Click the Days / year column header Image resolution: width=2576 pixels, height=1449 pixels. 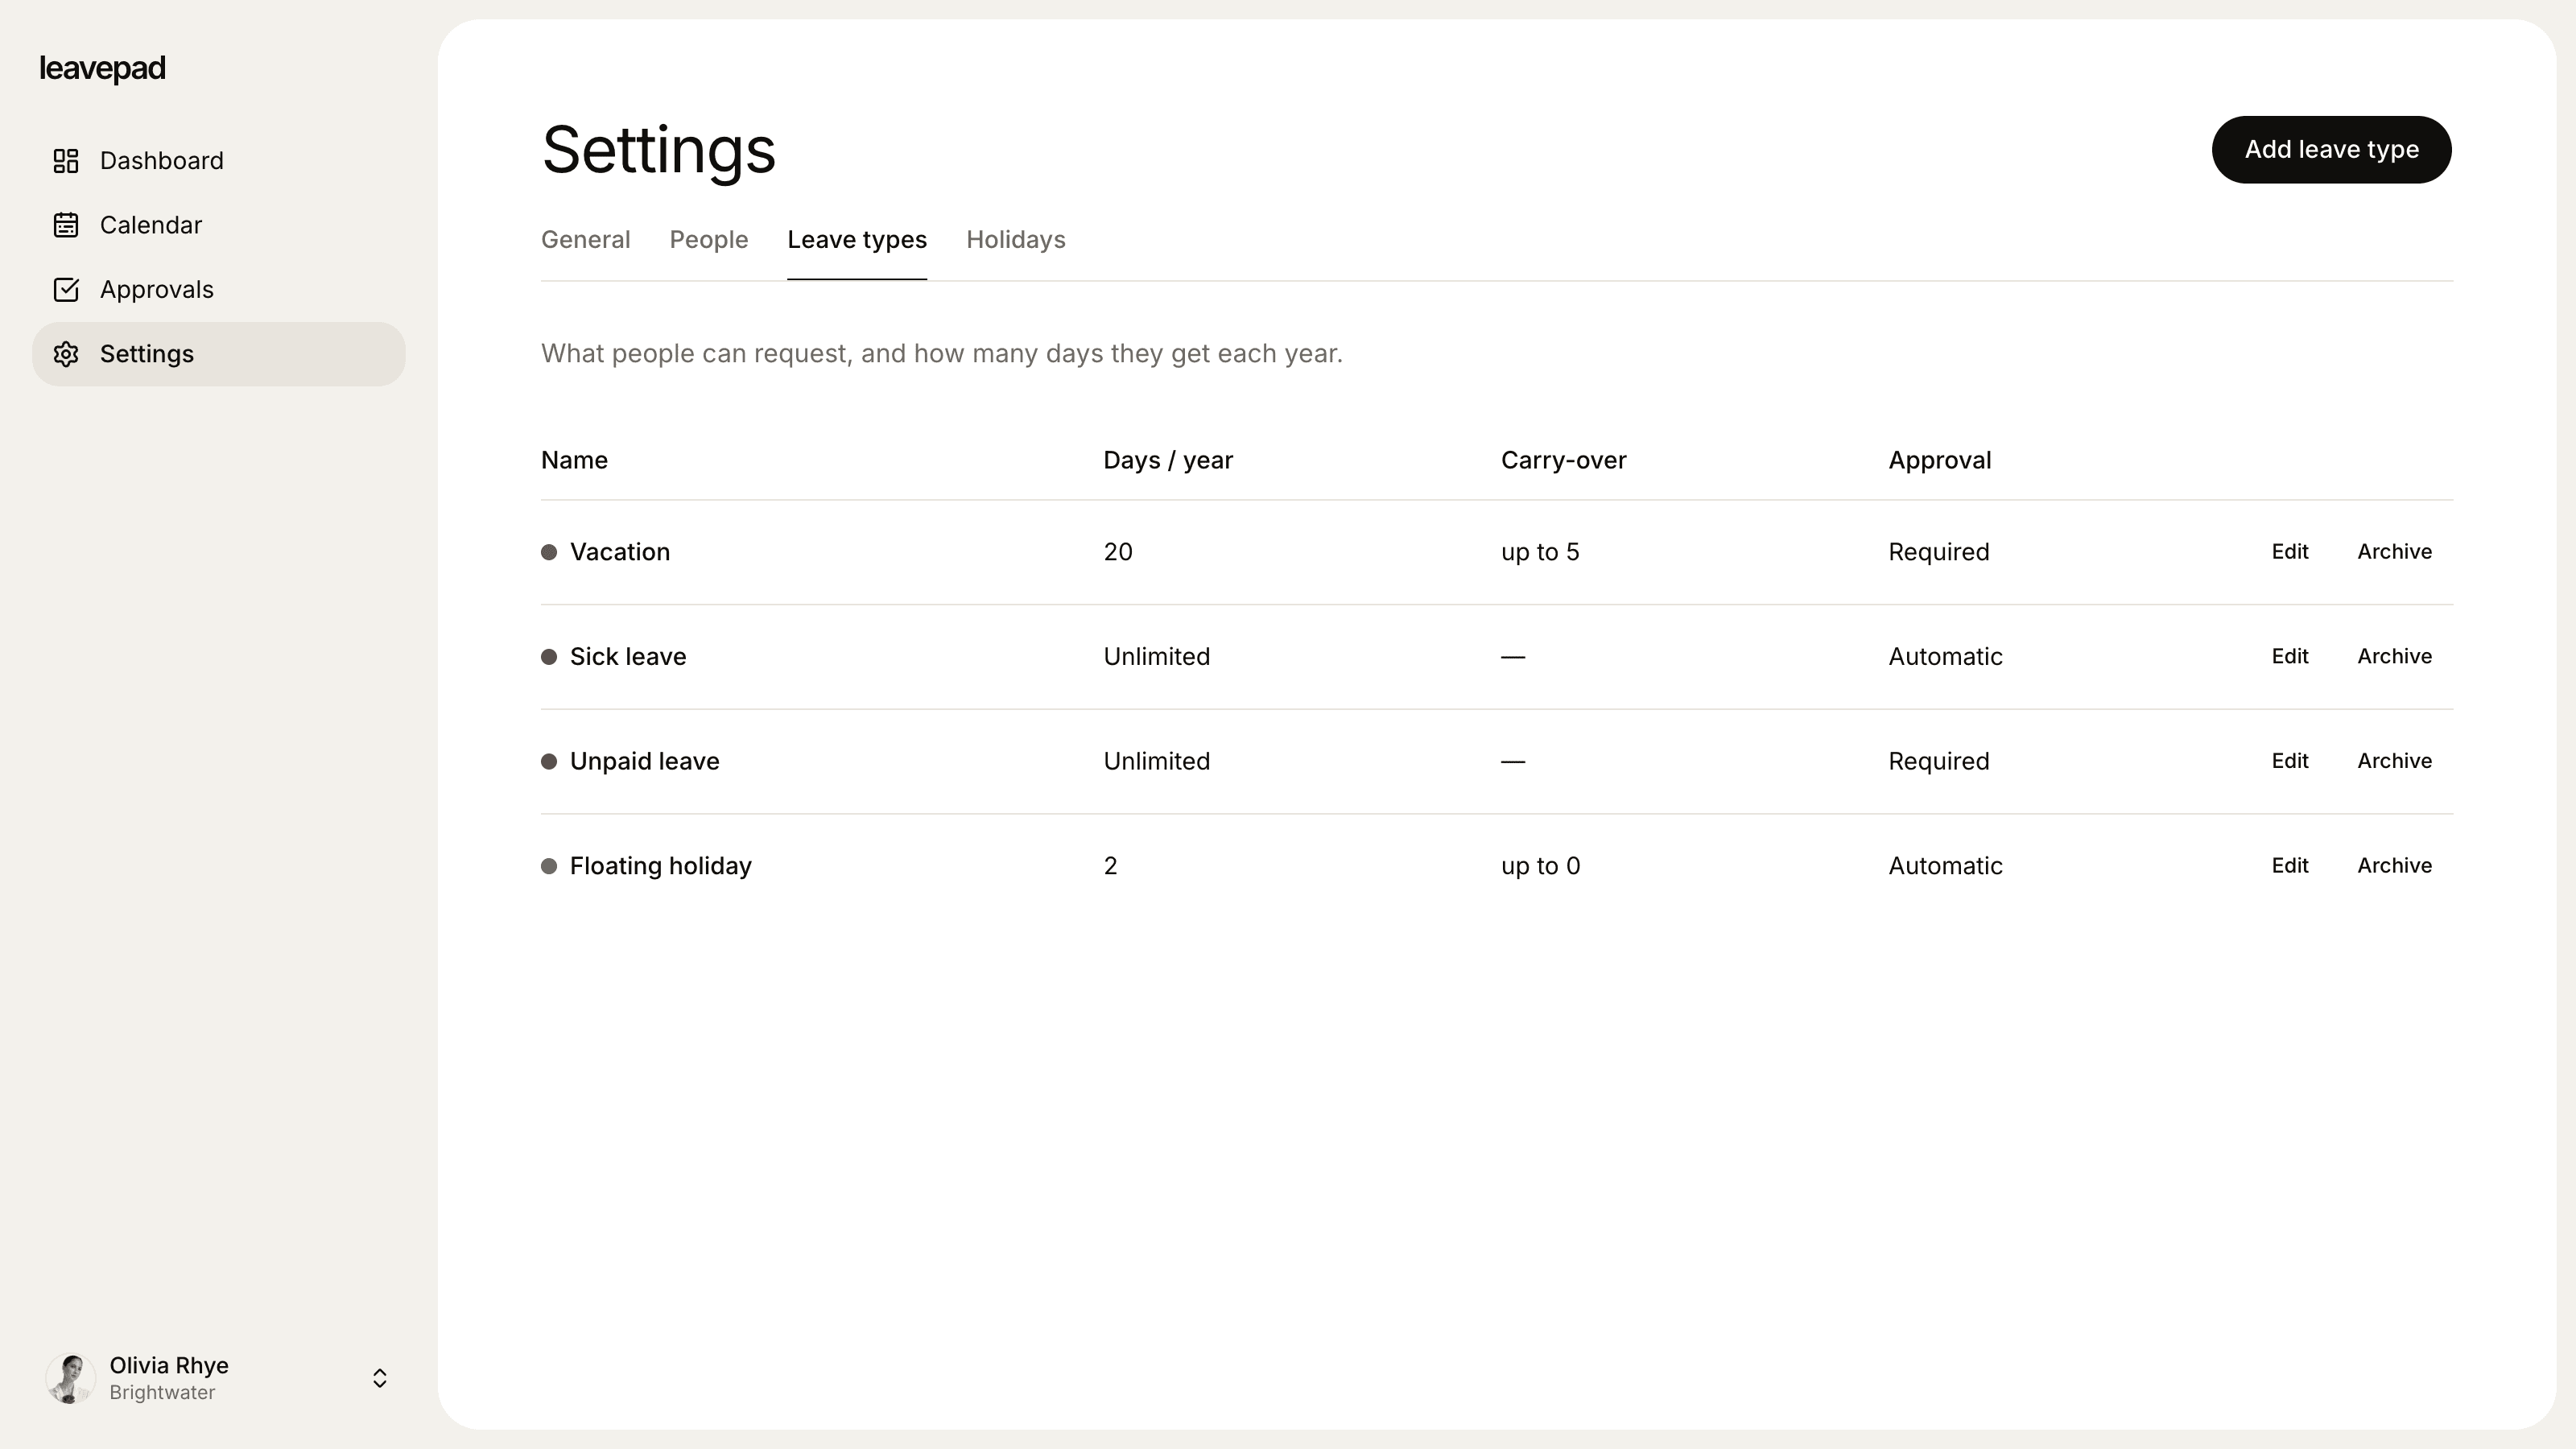click(1168, 460)
